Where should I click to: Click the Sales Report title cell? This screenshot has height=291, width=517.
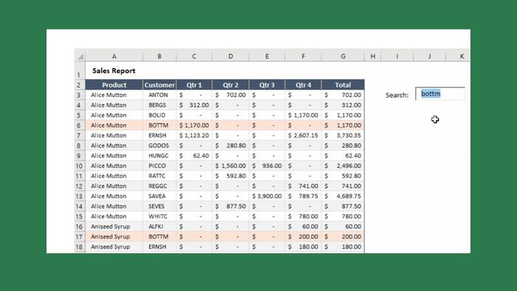(x=114, y=70)
